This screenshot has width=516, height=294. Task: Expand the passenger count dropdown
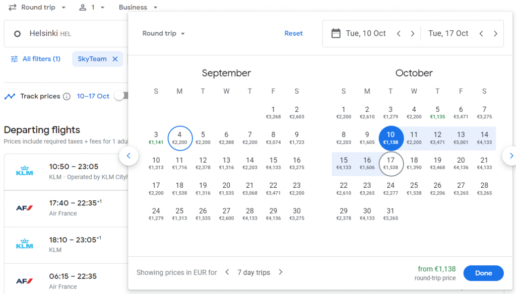coord(92,7)
